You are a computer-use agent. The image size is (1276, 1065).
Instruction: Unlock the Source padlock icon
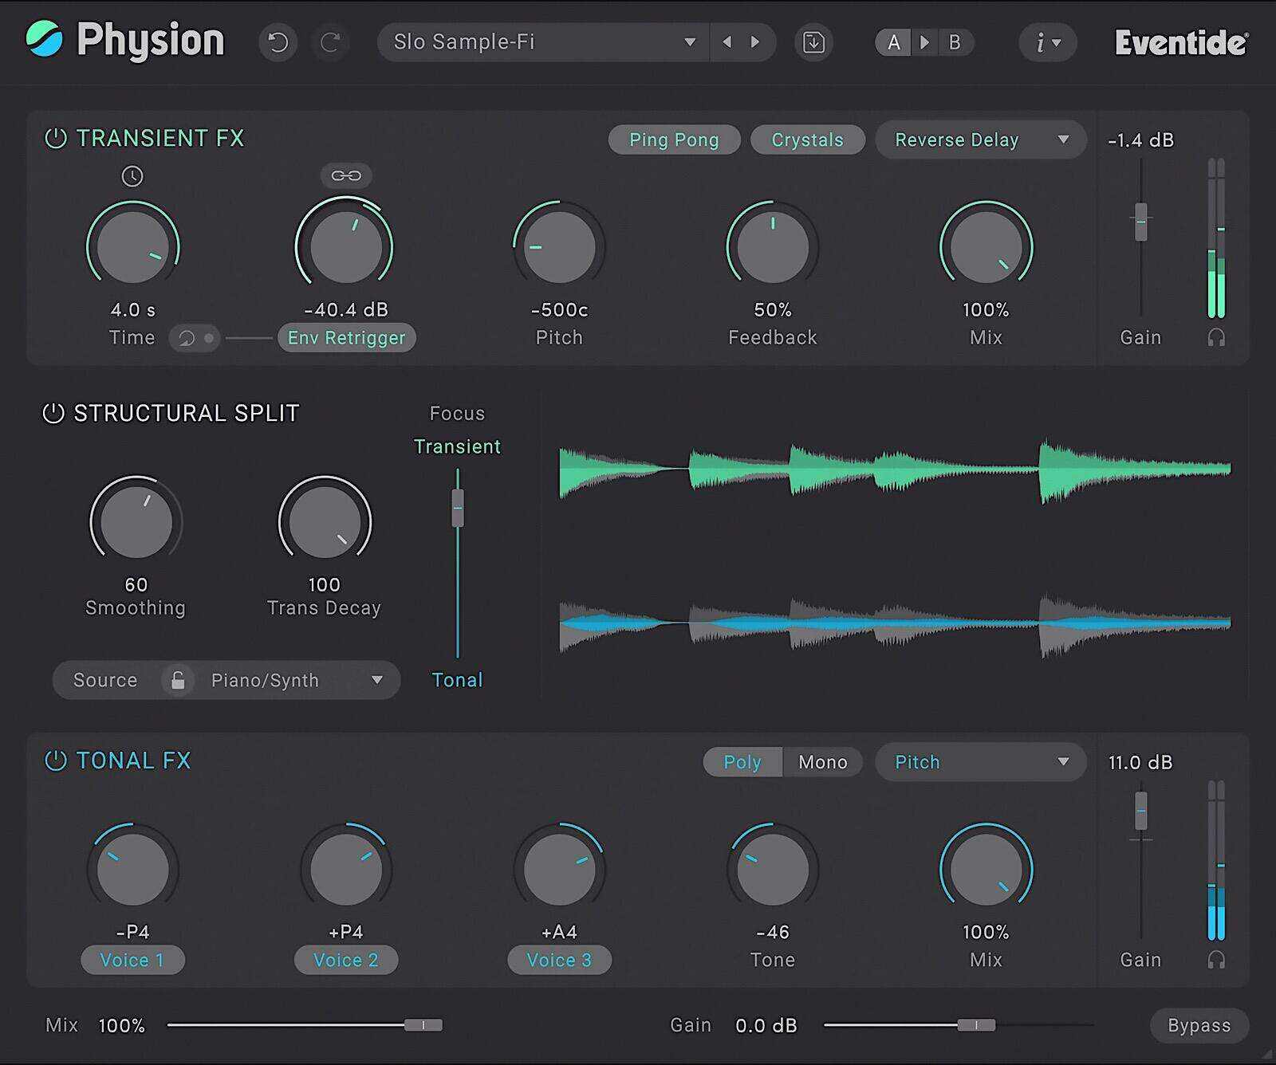tap(178, 680)
